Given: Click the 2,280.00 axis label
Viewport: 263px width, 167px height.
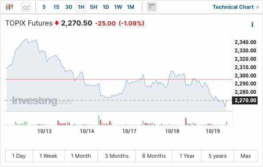Looking at the screenshot, I should [x=245, y=92].
